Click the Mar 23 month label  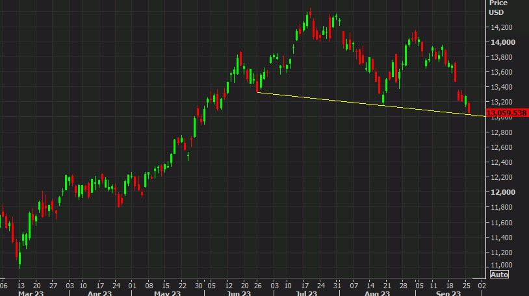[31, 293]
